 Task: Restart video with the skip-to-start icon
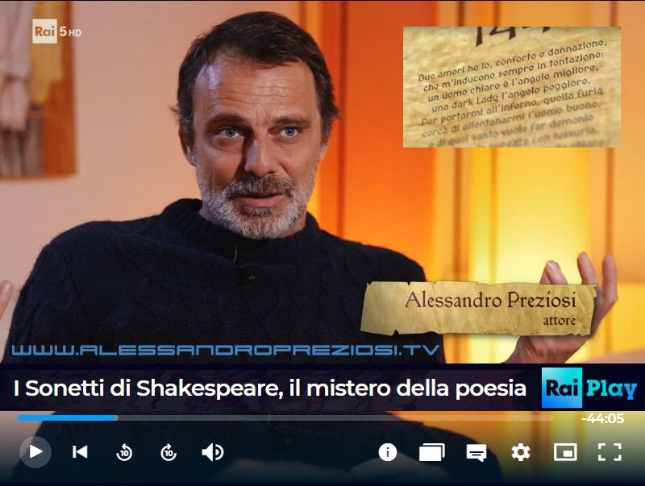pos(80,452)
